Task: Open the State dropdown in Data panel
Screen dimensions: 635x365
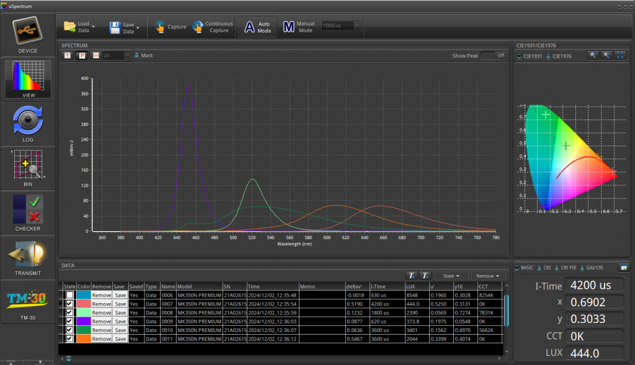Action: coord(451,276)
